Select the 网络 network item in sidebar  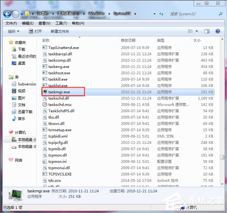(18, 160)
